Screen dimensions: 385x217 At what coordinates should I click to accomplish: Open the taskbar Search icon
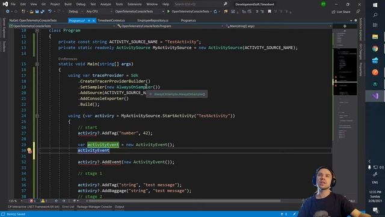tap(375, 15)
